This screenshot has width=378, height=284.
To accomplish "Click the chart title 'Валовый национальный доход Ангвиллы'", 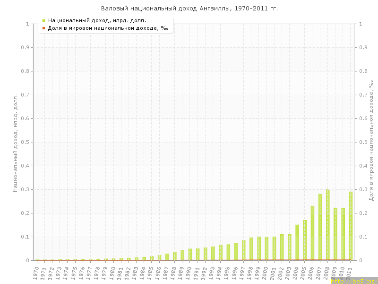I will click(189, 9).
